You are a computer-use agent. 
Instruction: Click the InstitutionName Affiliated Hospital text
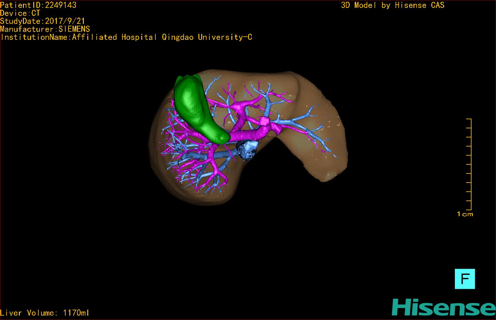coord(126,37)
